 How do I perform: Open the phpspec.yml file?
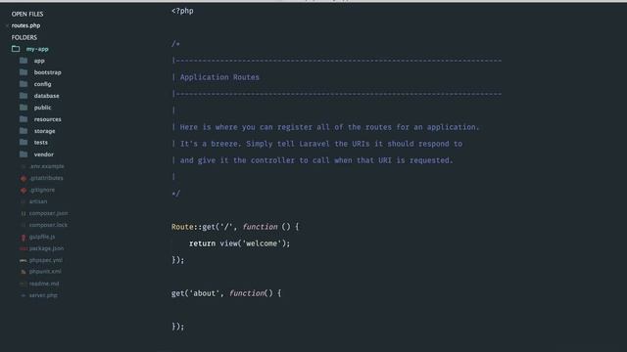[46, 260]
